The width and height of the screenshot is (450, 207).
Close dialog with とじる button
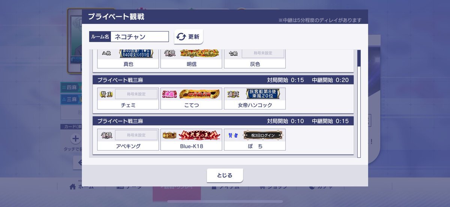[225, 175]
